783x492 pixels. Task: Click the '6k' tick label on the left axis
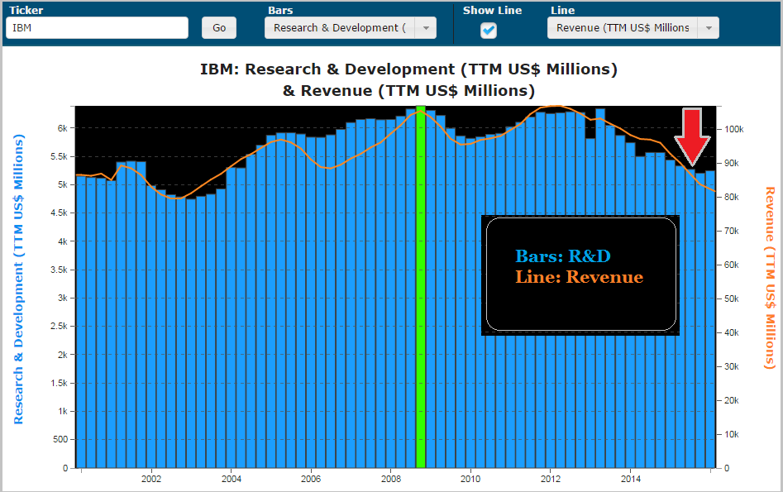coord(62,128)
